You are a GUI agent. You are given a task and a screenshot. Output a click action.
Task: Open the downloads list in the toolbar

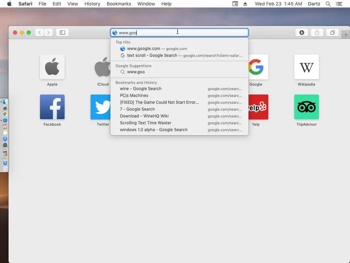[301, 33]
